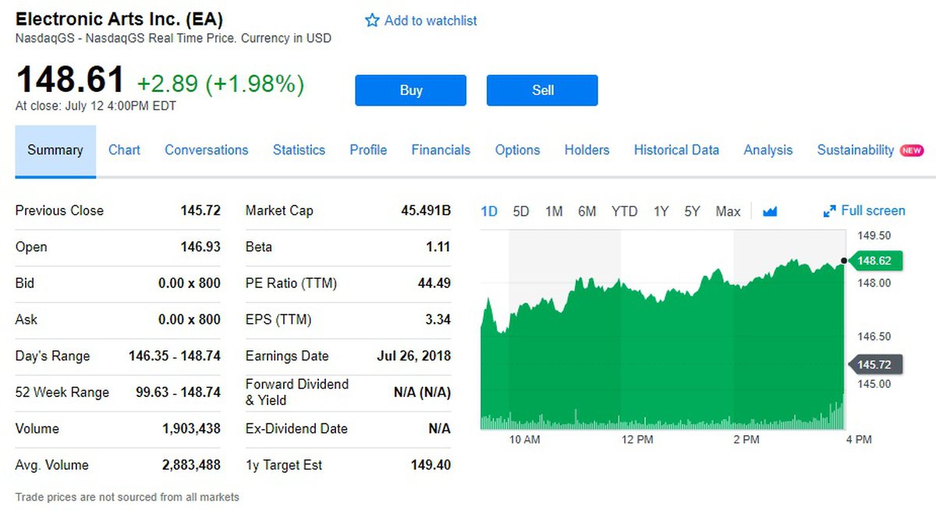Click the star icon to add to watchlist
936x510 pixels.
point(372,21)
